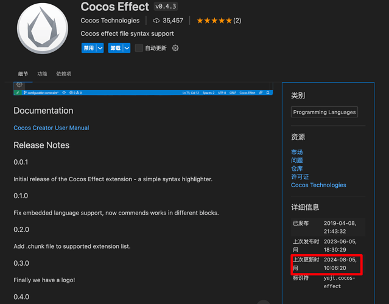Click the 详细信息 heading in sidebar

click(305, 207)
